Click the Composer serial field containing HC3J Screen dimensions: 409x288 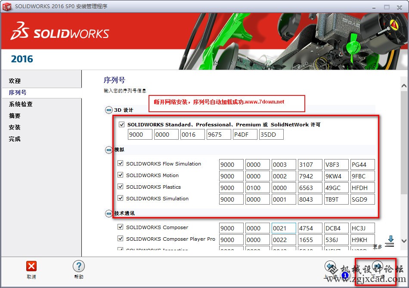click(363, 228)
